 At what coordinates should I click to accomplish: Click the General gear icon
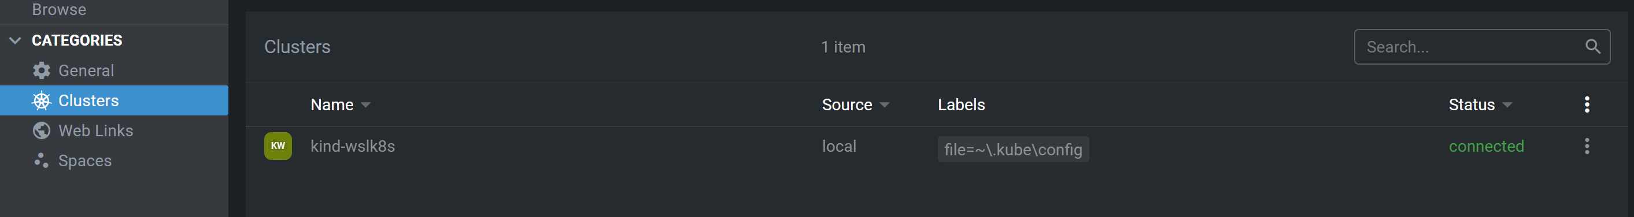click(x=41, y=70)
